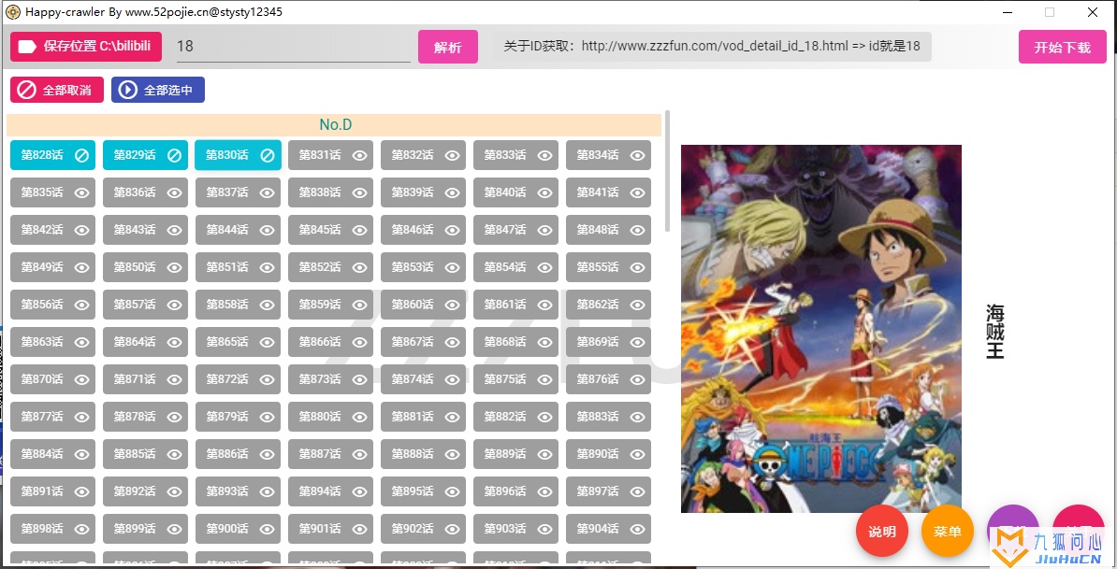Select episode button 第900话

coord(238,529)
